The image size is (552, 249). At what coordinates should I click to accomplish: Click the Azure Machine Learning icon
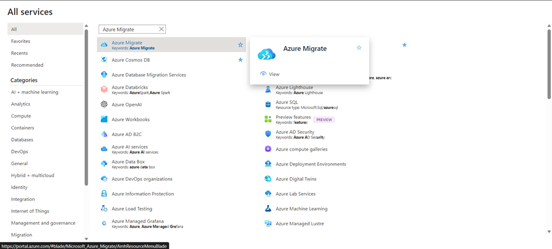coord(268,208)
